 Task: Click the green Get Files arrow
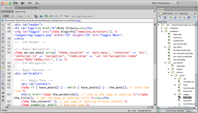[x=171, y=17]
